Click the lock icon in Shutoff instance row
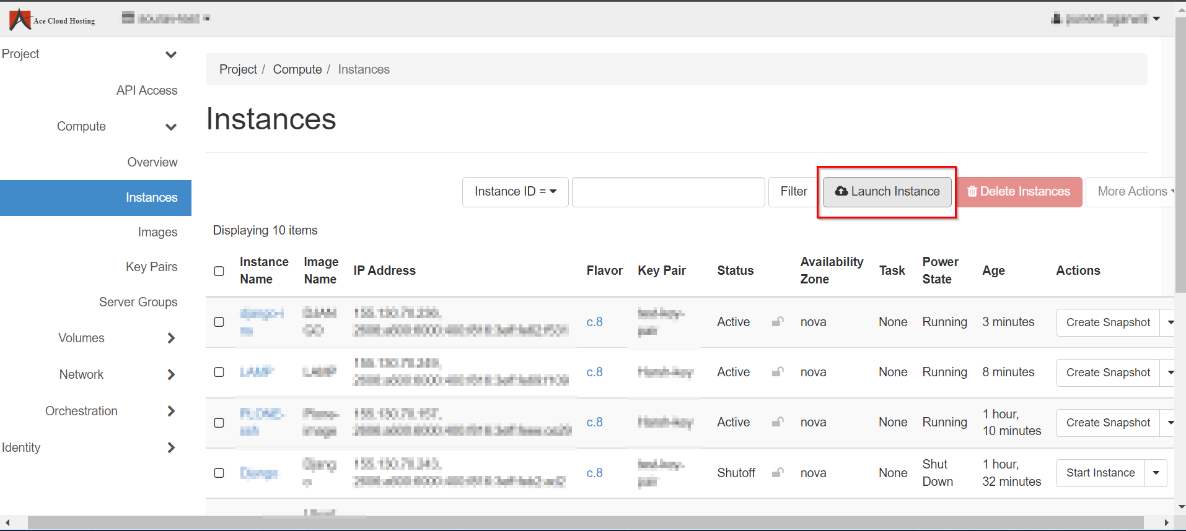The image size is (1186, 531). [778, 473]
